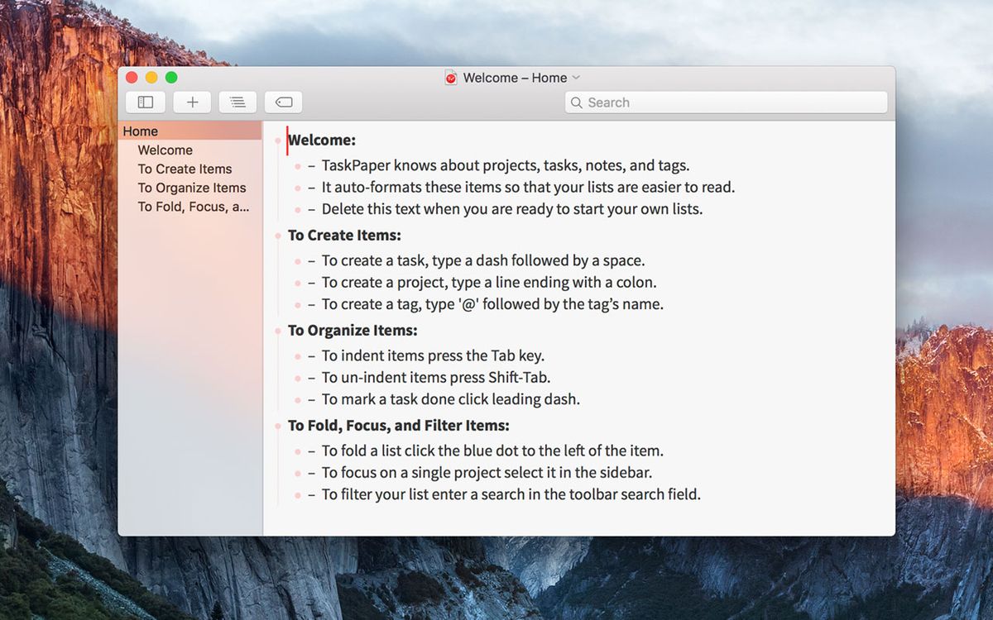Focus 'To Organize Items' in the sidebar
The width and height of the screenshot is (993, 620).
192,188
